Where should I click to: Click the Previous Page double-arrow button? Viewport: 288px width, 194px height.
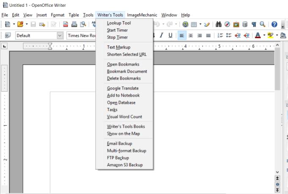point(277,178)
